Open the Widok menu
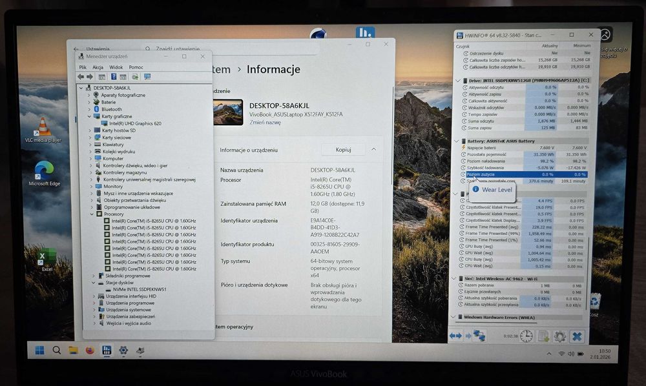The image size is (646, 386). click(116, 67)
